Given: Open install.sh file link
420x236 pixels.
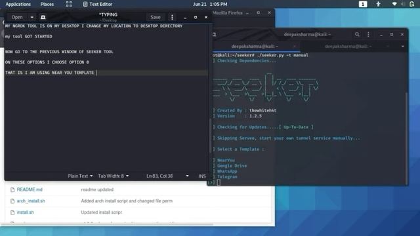Looking at the screenshot, I should point(25,212).
